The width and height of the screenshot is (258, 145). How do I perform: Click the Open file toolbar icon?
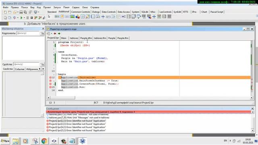pos(15,12)
